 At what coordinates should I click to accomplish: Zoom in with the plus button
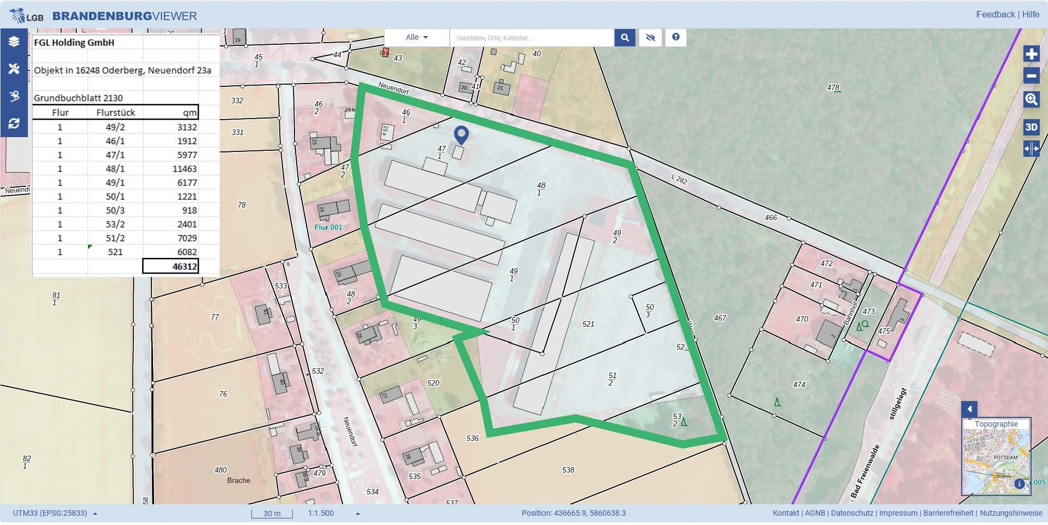(x=1031, y=54)
